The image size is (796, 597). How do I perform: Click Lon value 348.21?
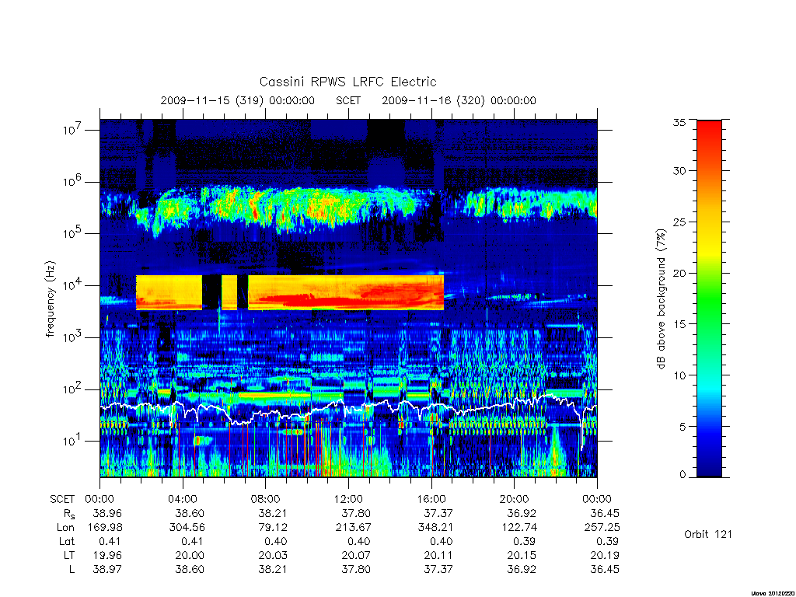(x=435, y=528)
